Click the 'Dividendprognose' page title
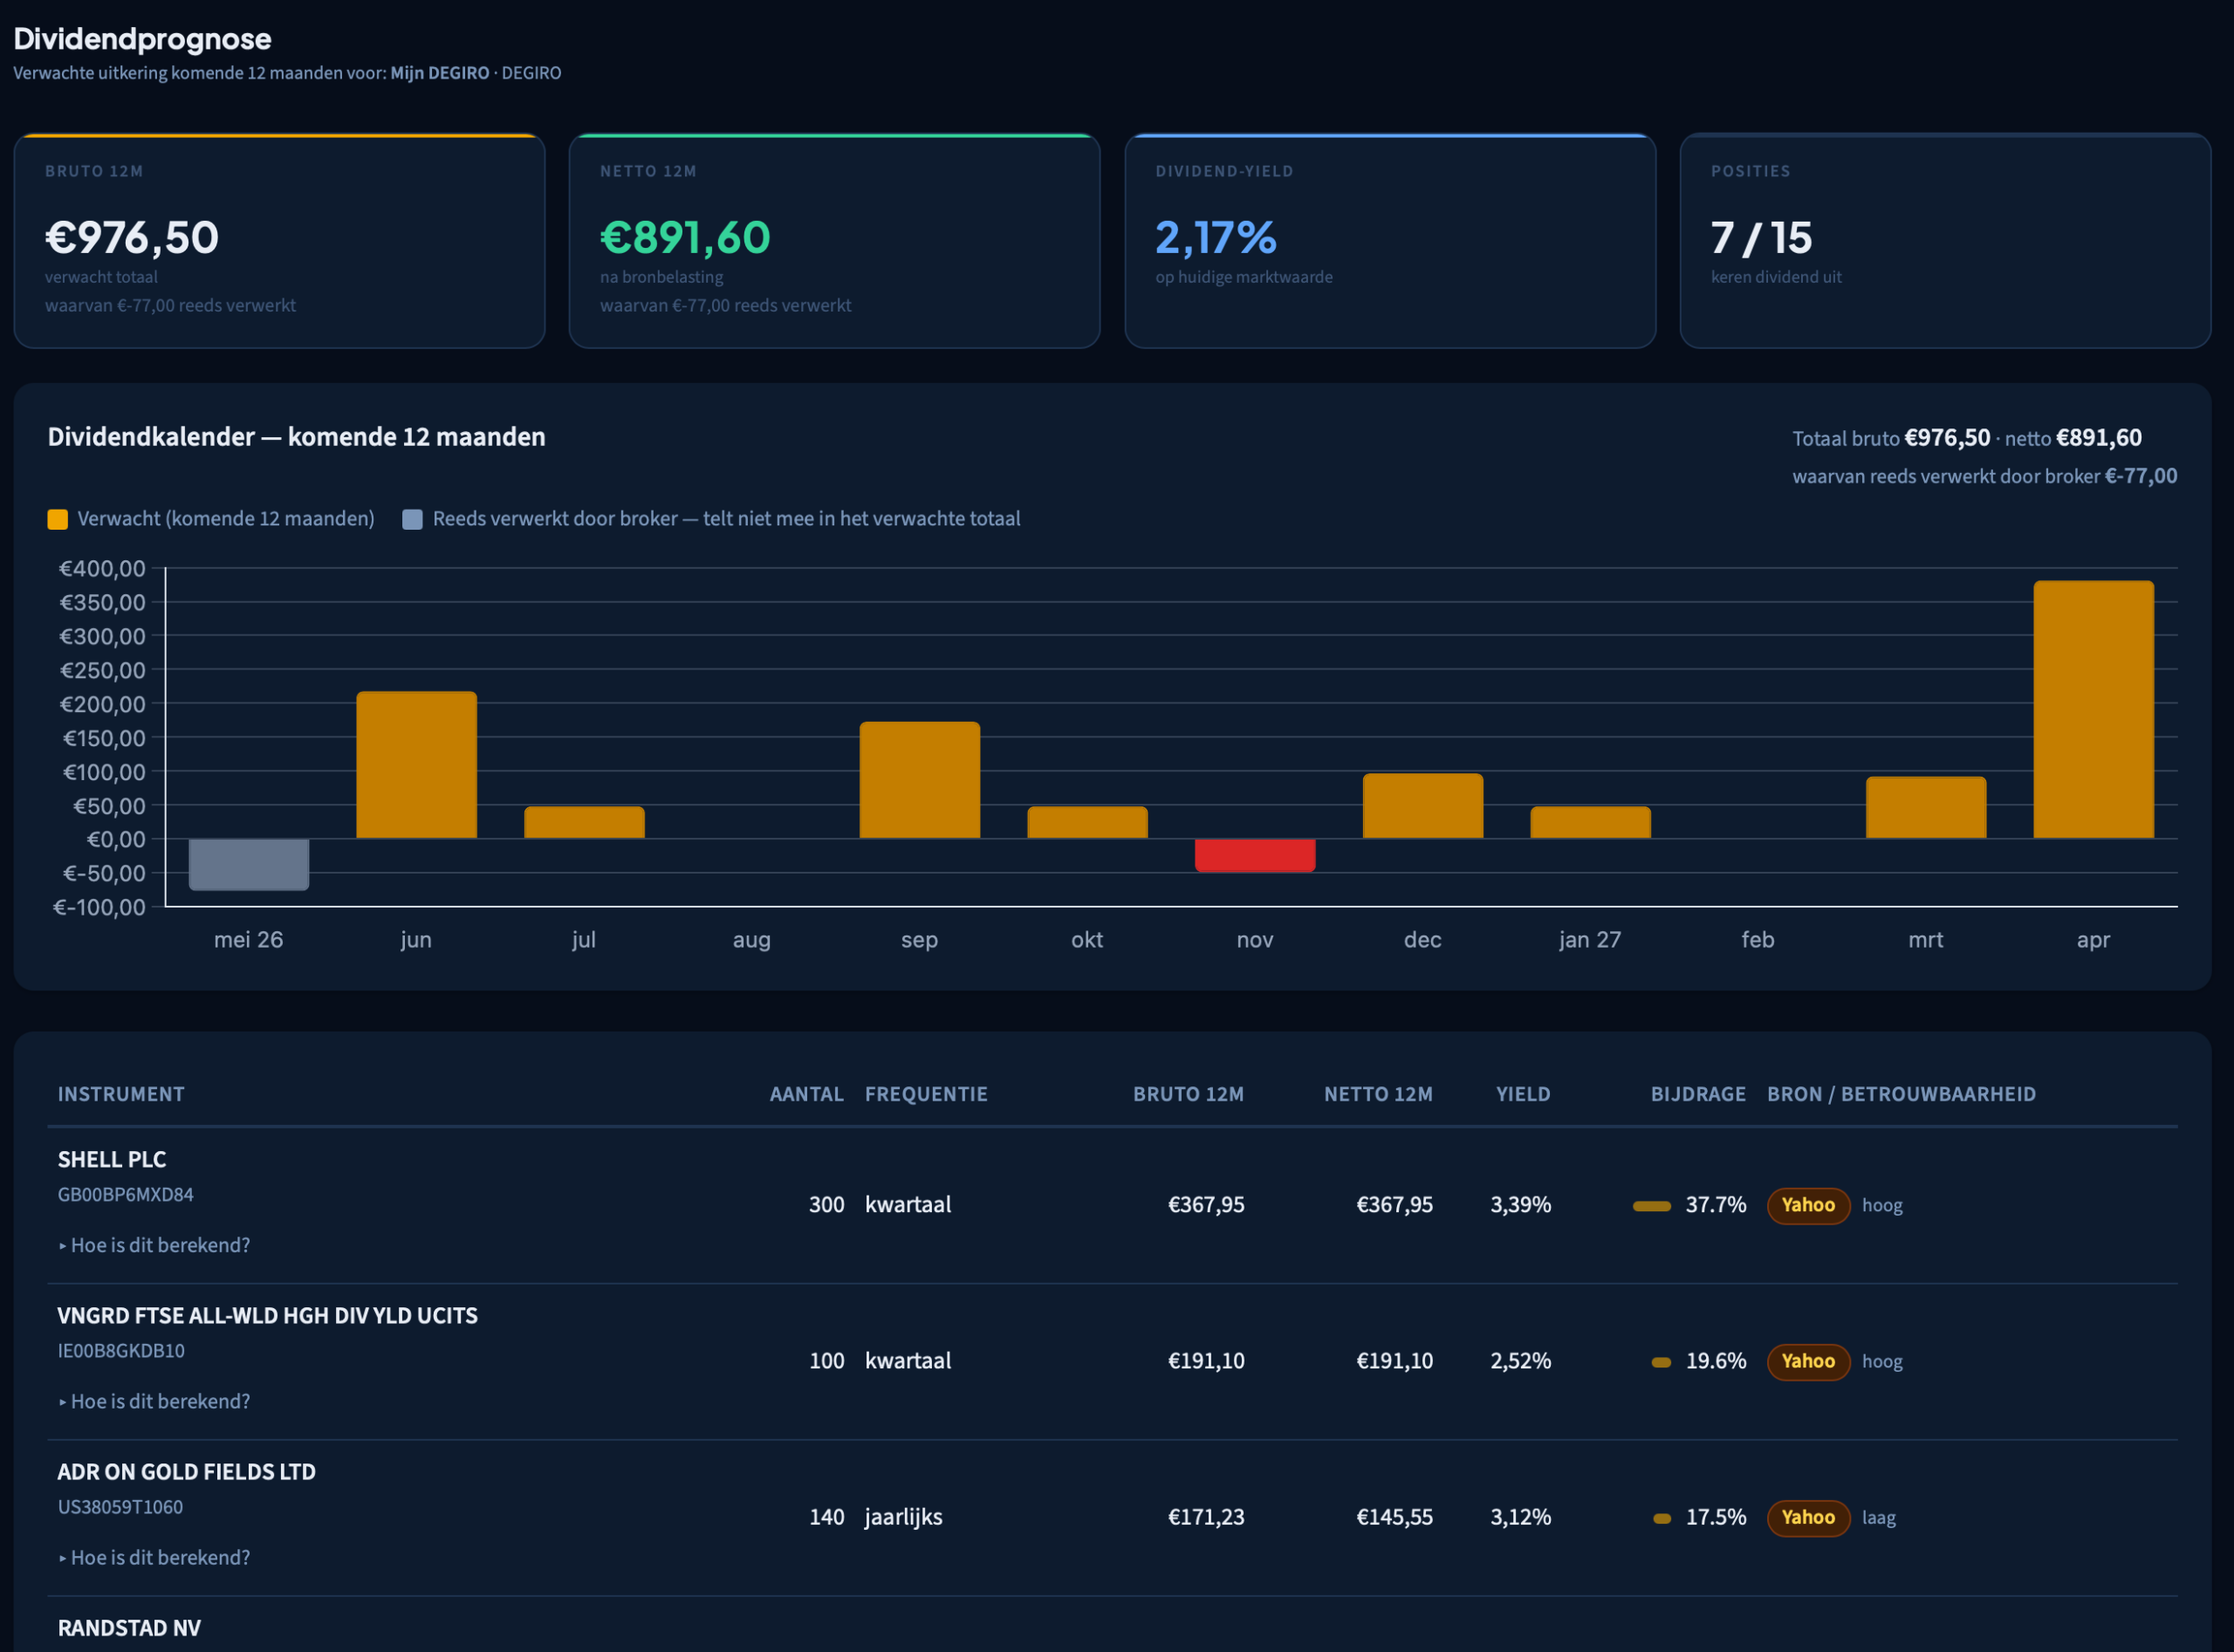Image resolution: width=2234 pixels, height=1652 pixels. [x=142, y=39]
